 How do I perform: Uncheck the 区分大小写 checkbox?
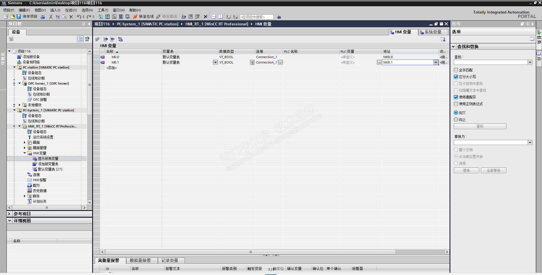(x=456, y=77)
